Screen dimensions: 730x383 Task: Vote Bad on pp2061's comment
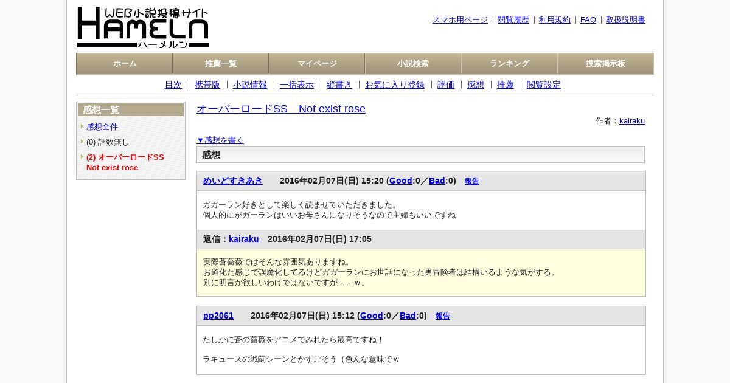click(408, 316)
